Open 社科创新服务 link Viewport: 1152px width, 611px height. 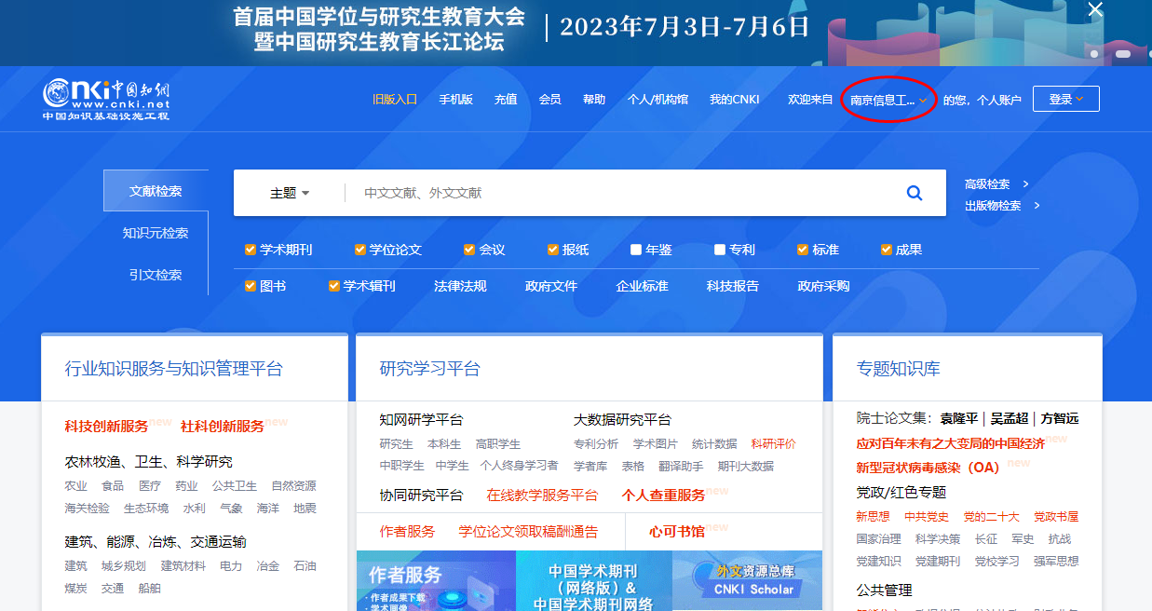(x=223, y=426)
